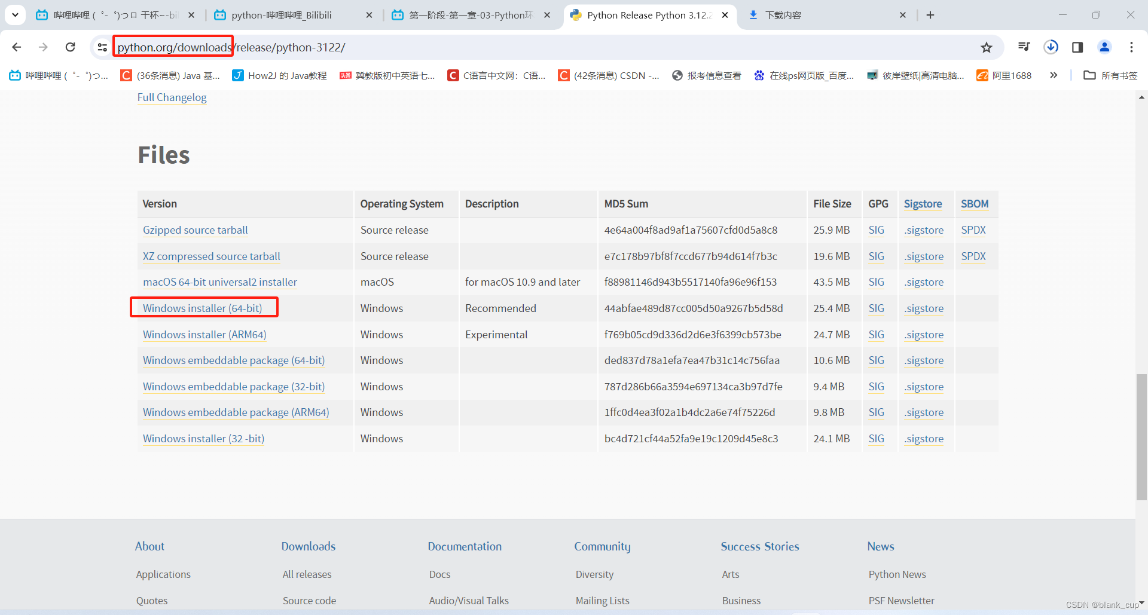Click the browser forward arrow
The image size is (1148, 615).
click(x=43, y=47)
